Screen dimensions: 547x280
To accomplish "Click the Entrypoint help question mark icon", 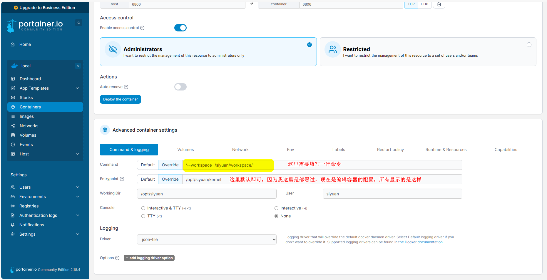I will pos(122,179).
